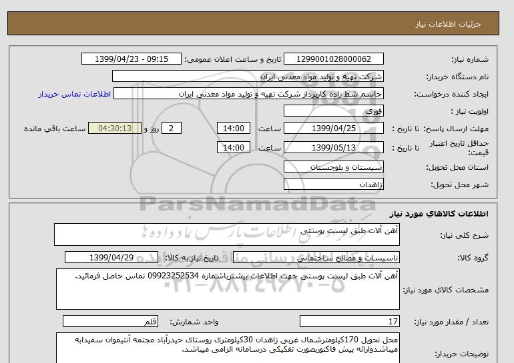Open buyer contact information link
Screen dimensions: 514x363
point(74,94)
